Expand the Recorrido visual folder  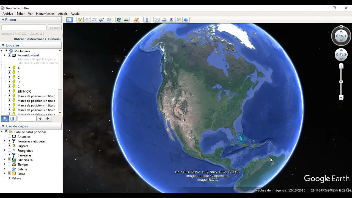tap(4, 55)
